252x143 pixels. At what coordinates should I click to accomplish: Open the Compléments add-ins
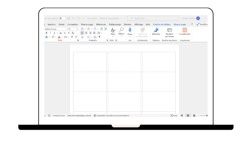185,31
